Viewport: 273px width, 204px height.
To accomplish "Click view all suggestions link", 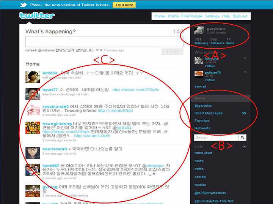I will [x=200, y=87].
